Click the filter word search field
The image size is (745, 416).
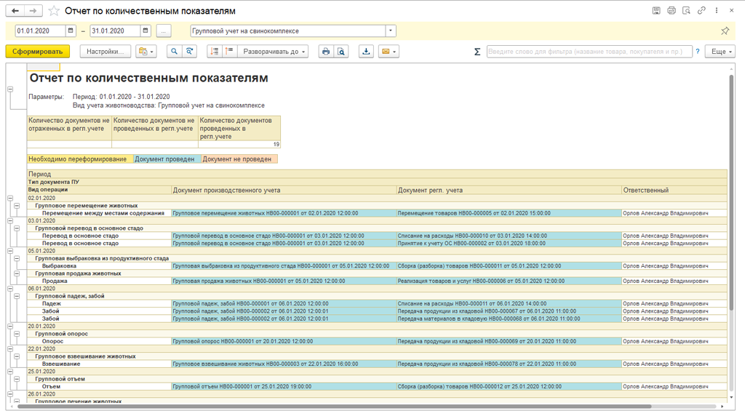click(x=588, y=52)
